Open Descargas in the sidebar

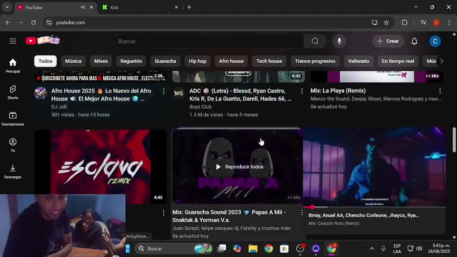point(13,172)
